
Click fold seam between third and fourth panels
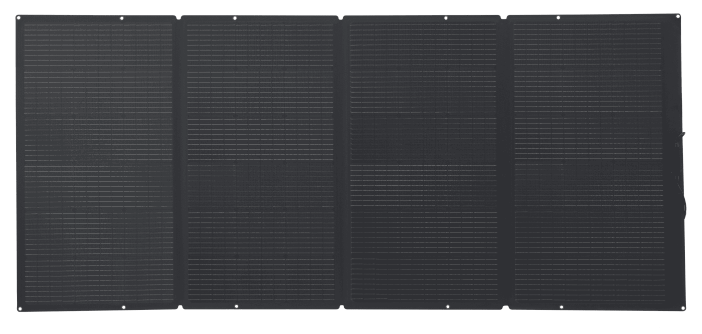point(505,163)
